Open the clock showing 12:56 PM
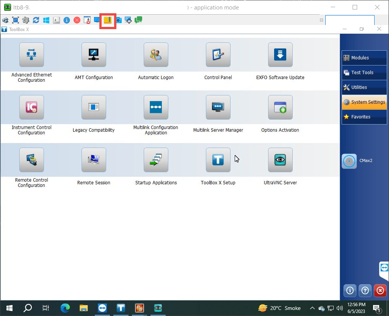Image resolution: width=389 pixels, height=316 pixels. point(356,308)
